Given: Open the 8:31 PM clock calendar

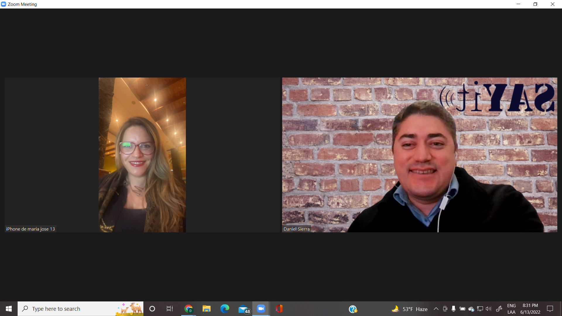Looking at the screenshot, I should [530, 309].
